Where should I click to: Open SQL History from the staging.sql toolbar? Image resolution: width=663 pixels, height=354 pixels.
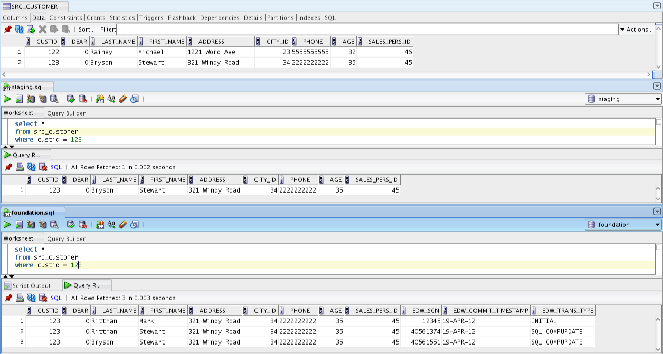135,99
